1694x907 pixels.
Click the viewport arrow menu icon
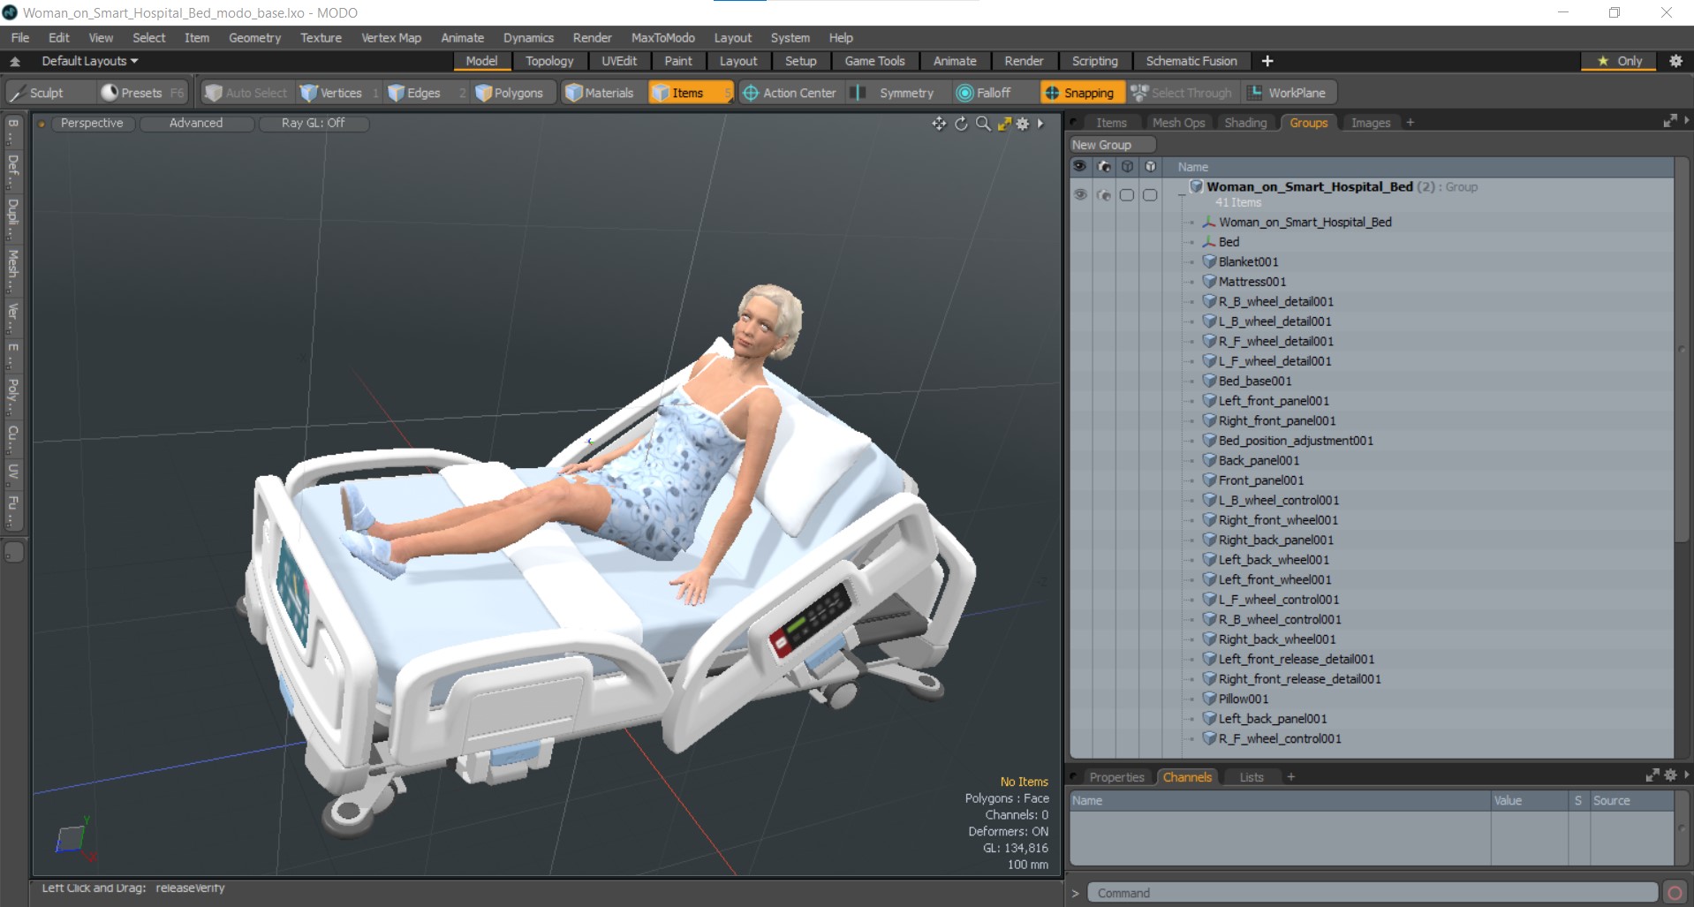(x=1040, y=124)
